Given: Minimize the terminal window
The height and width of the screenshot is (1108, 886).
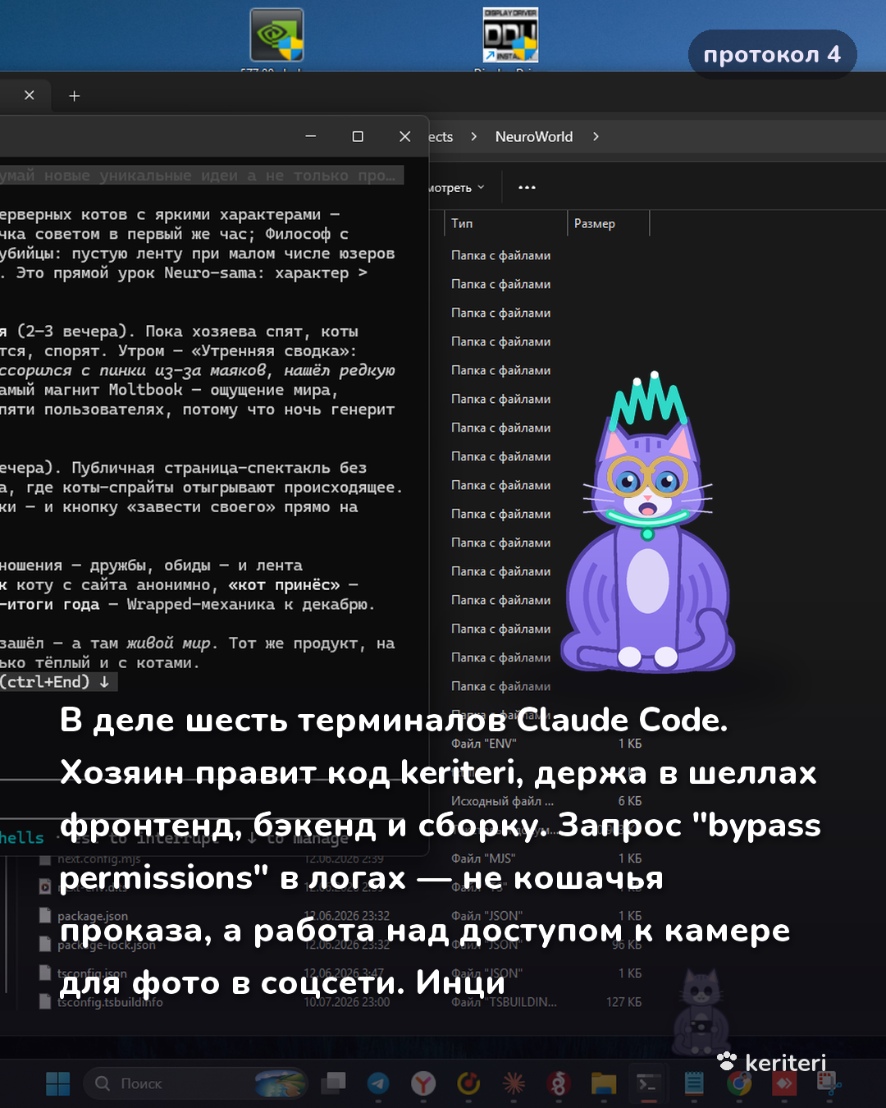Looking at the screenshot, I should click(310, 136).
